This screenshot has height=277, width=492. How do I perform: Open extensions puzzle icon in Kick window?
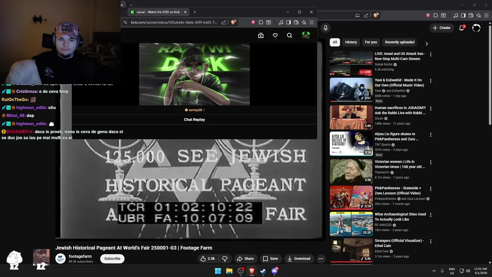tap(261, 22)
